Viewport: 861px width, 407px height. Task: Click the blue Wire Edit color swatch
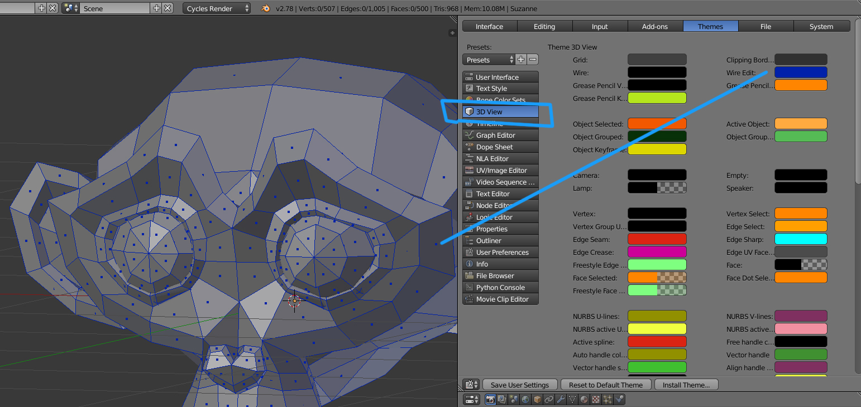[x=801, y=72]
